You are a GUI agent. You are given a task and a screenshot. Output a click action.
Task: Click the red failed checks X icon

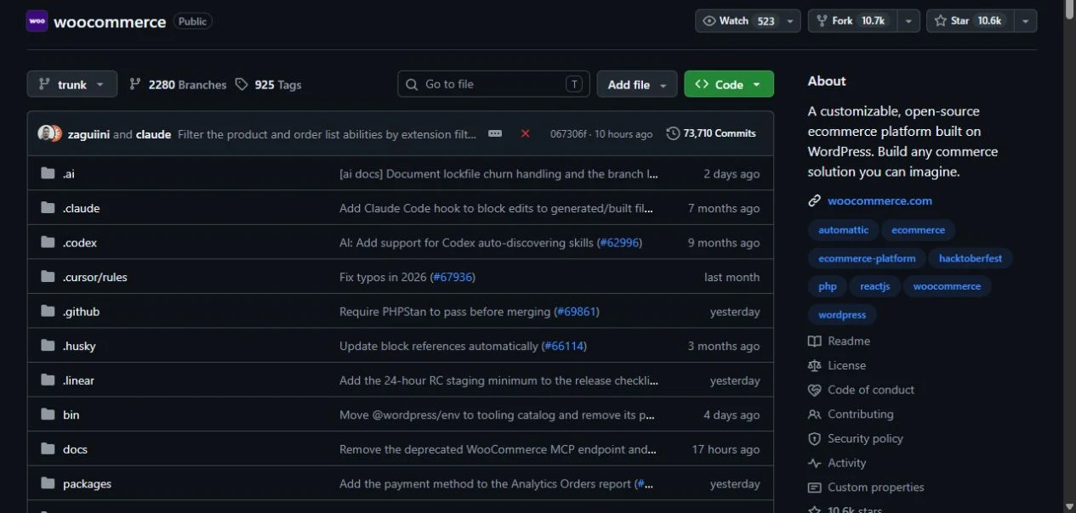point(525,133)
